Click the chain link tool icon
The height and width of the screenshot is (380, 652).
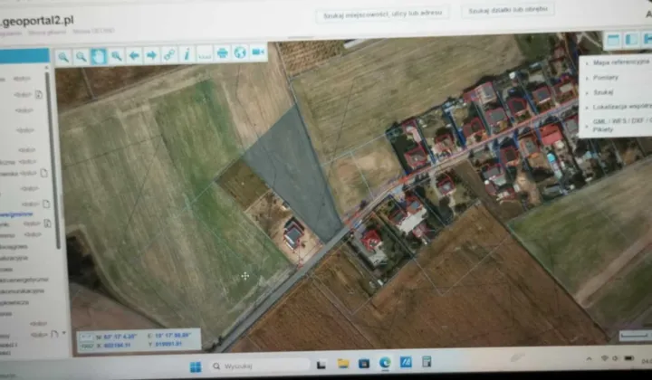point(168,54)
